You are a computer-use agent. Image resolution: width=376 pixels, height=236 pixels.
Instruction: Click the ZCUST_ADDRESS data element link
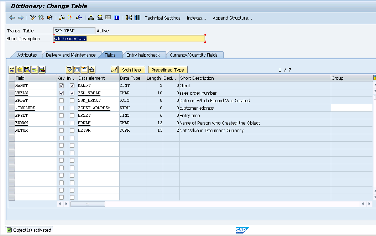click(x=94, y=108)
